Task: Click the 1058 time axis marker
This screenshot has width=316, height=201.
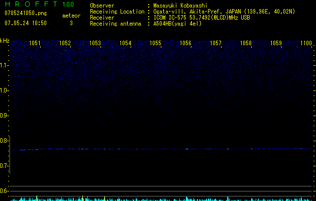Action: pyautogui.click(x=246, y=43)
